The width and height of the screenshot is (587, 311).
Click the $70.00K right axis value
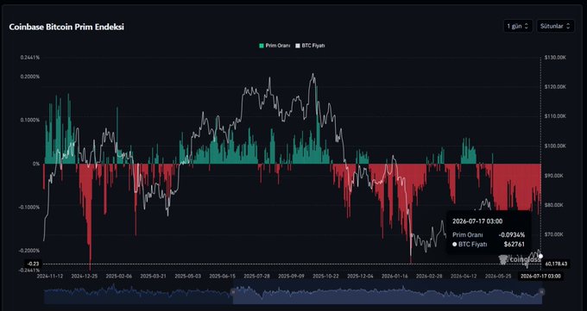pos(555,234)
